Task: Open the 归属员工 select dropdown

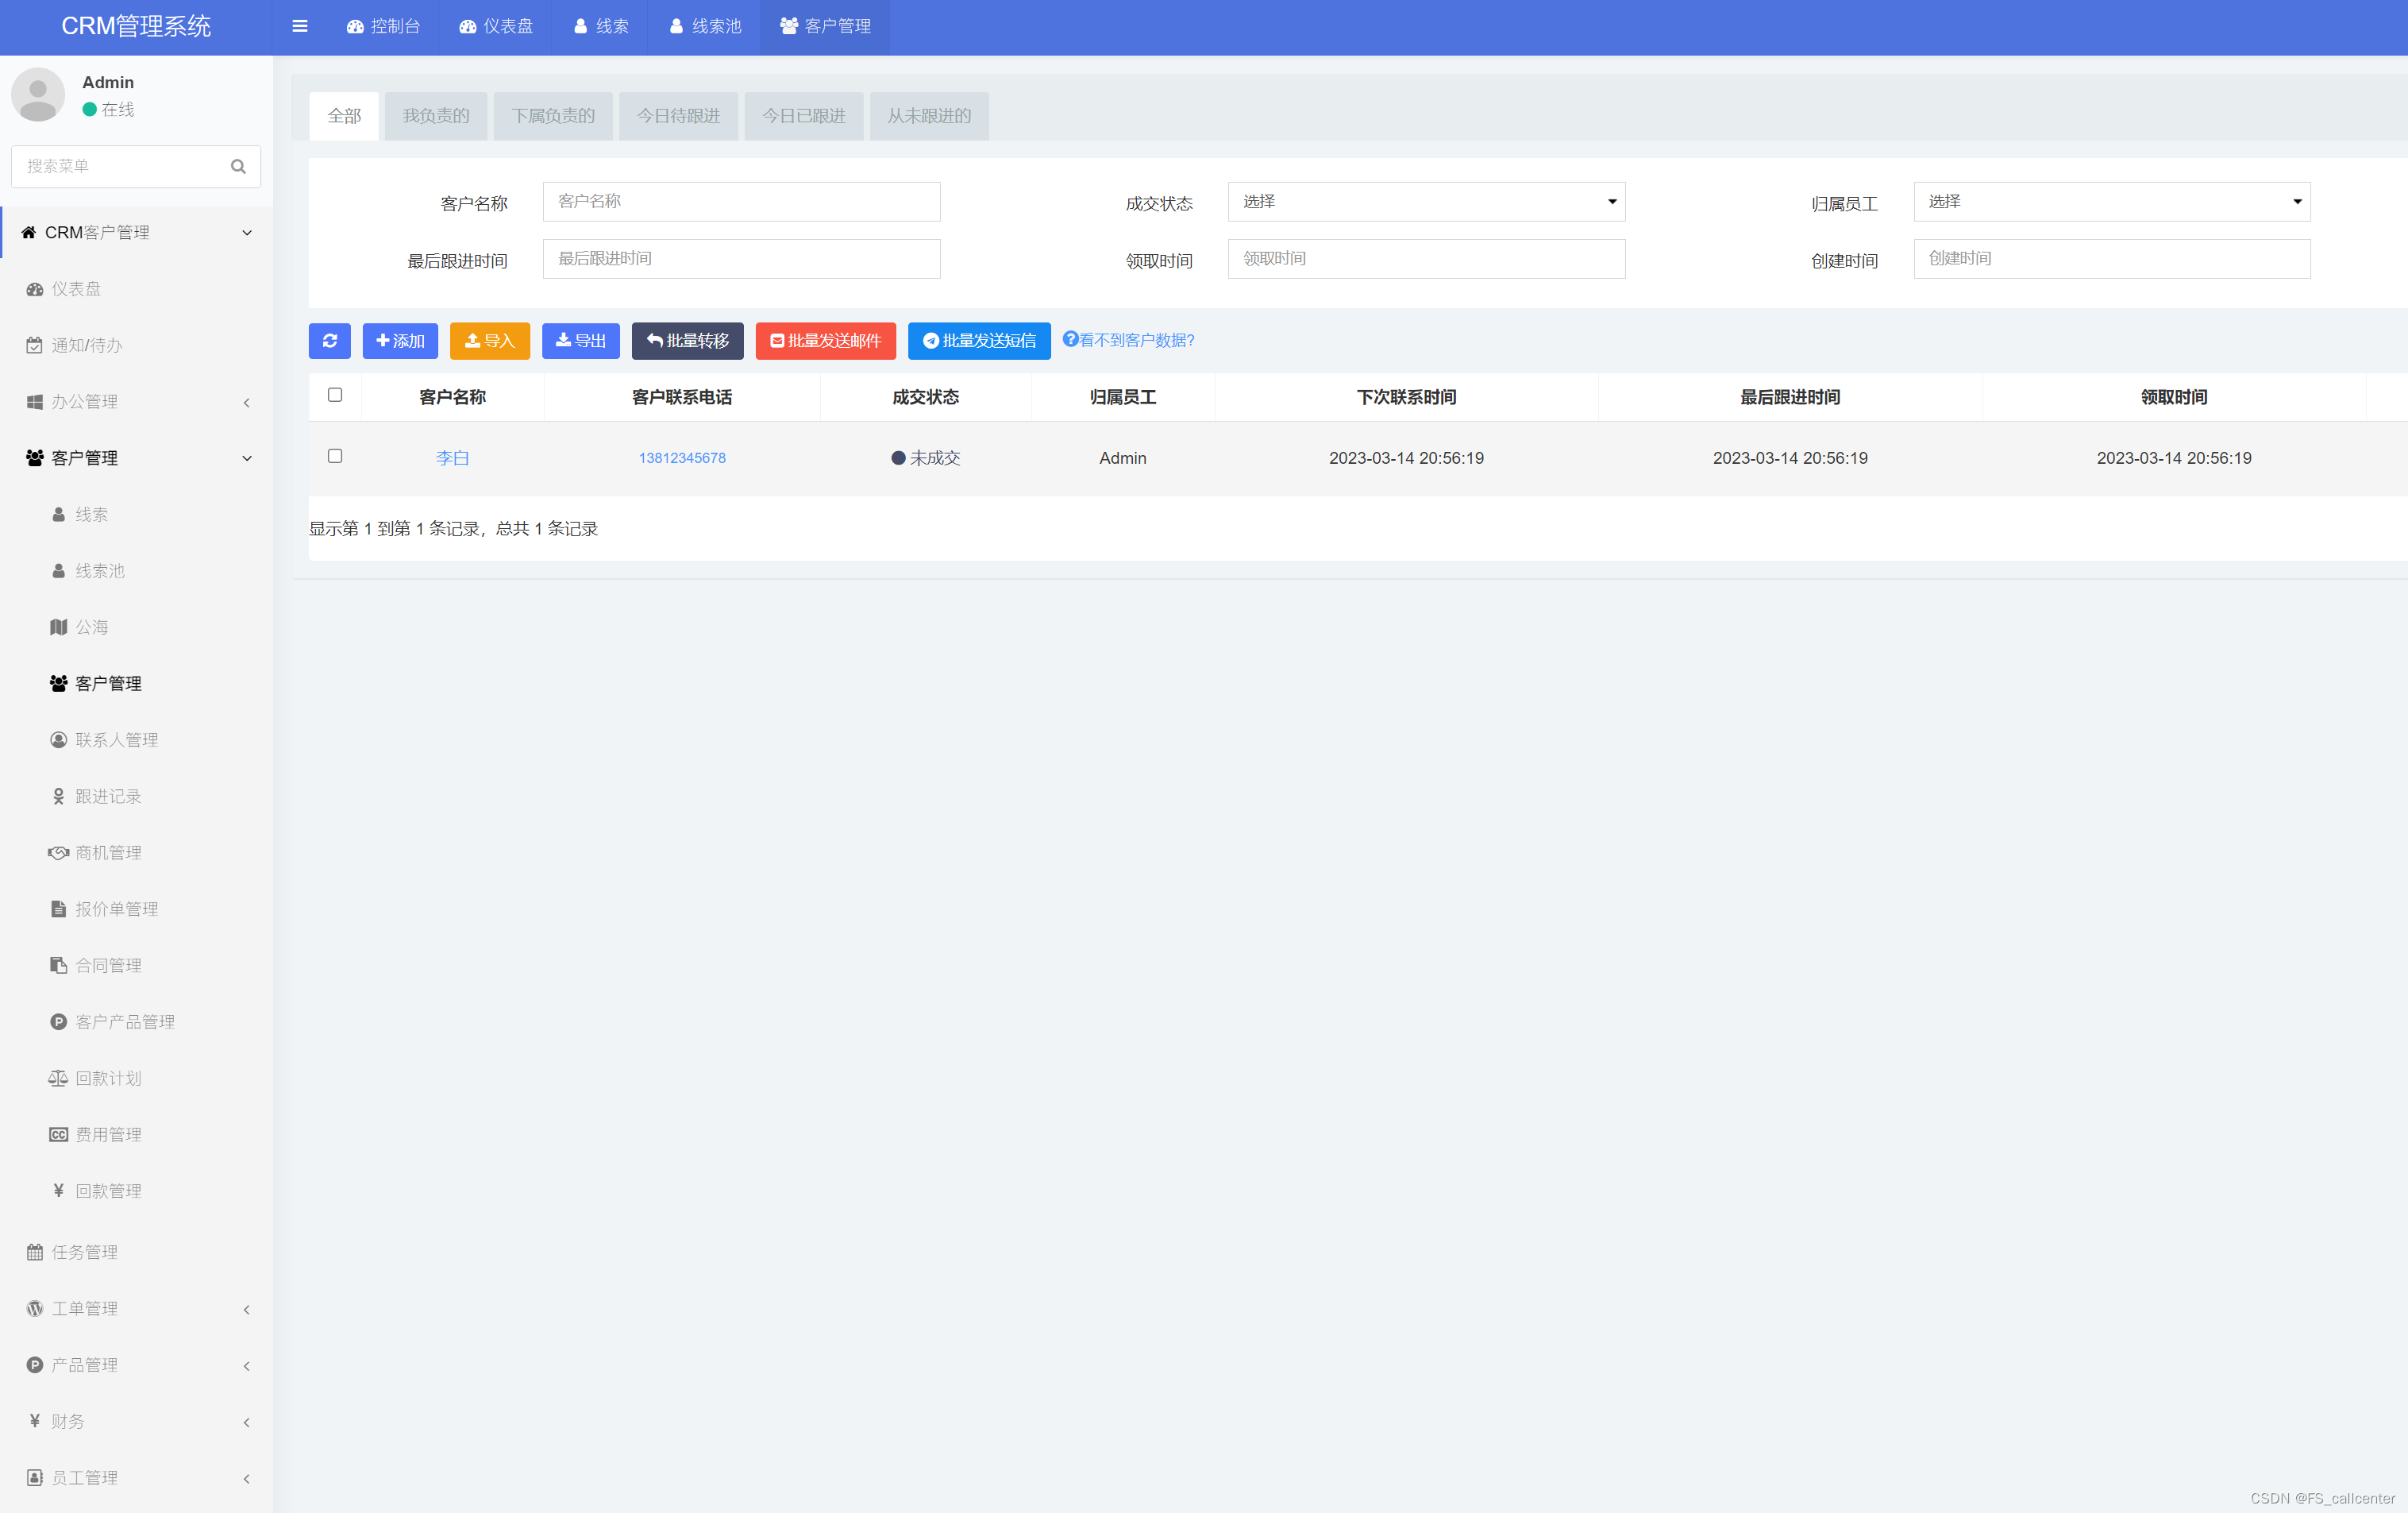Action: [x=2112, y=201]
